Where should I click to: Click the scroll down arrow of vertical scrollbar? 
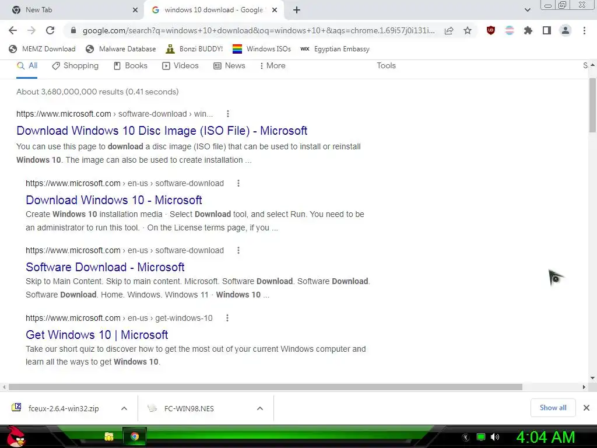click(x=592, y=378)
